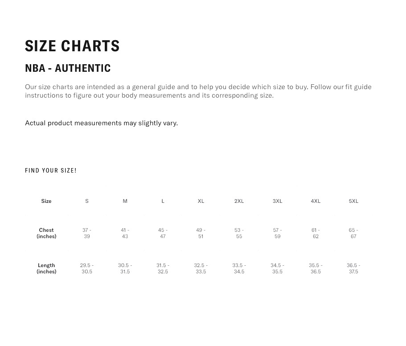Viewport: 406px width, 346px height.
Task: Select the 2XL size column header
Action: coord(239,201)
